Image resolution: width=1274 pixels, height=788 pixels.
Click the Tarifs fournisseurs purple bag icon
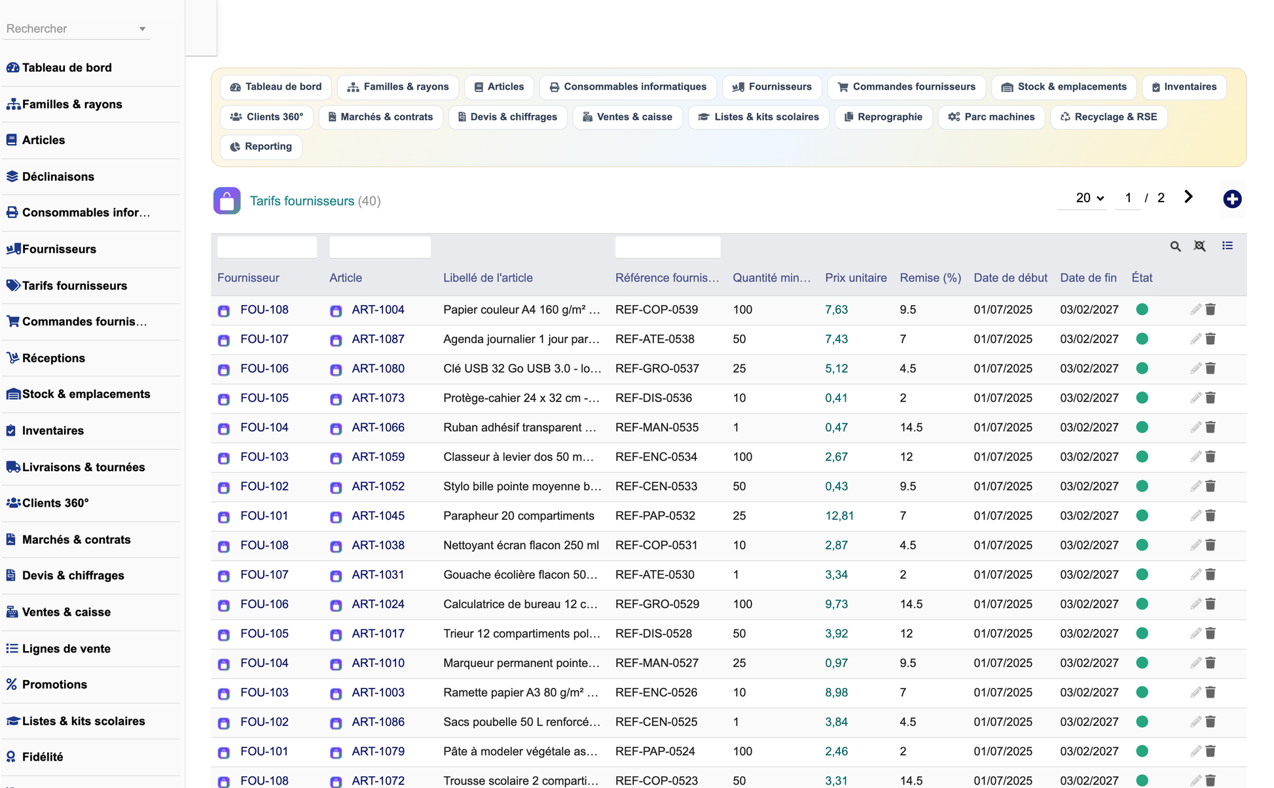(227, 201)
